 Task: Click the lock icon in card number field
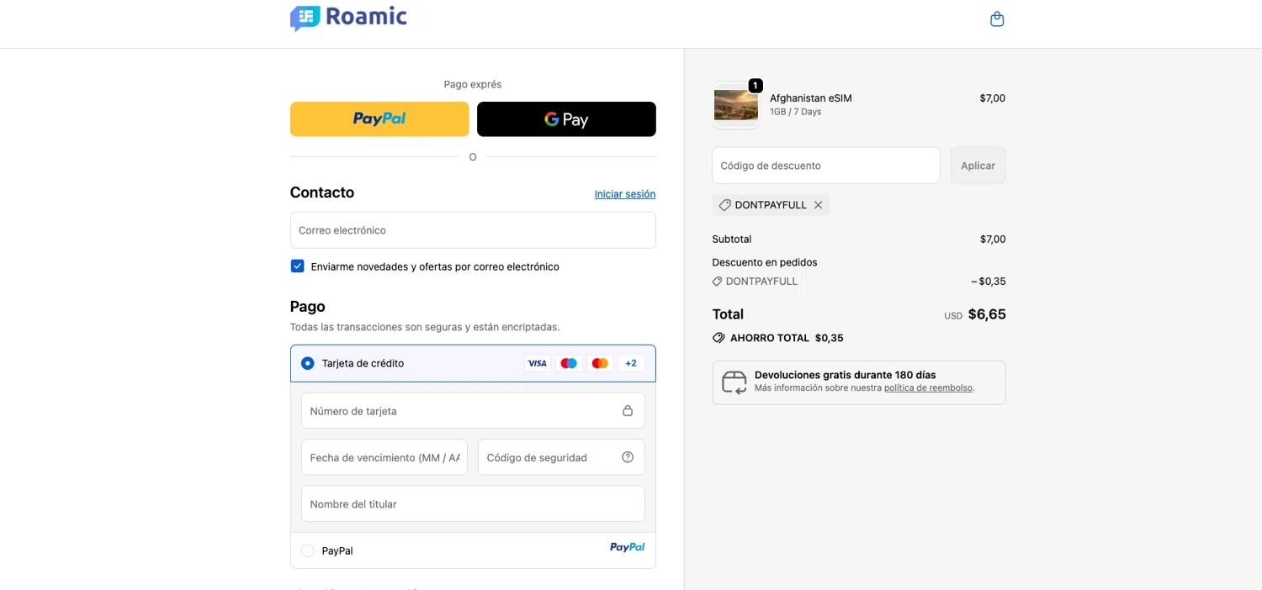tap(628, 411)
